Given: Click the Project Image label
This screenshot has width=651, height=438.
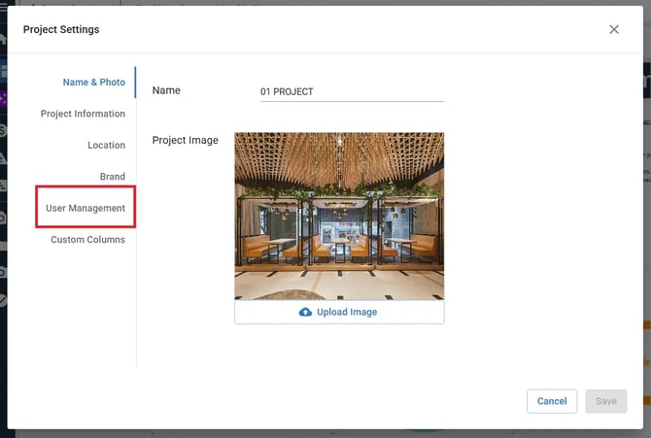Looking at the screenshot, I should (x=185, y=140).
